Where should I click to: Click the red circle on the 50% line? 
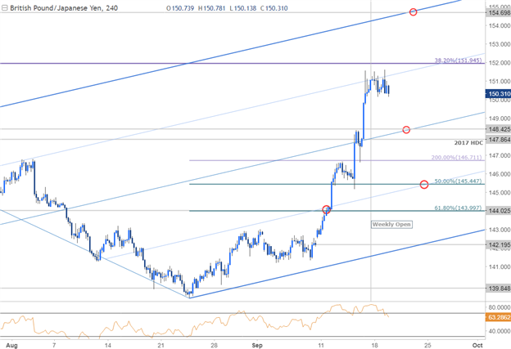(x=424, y=185)
